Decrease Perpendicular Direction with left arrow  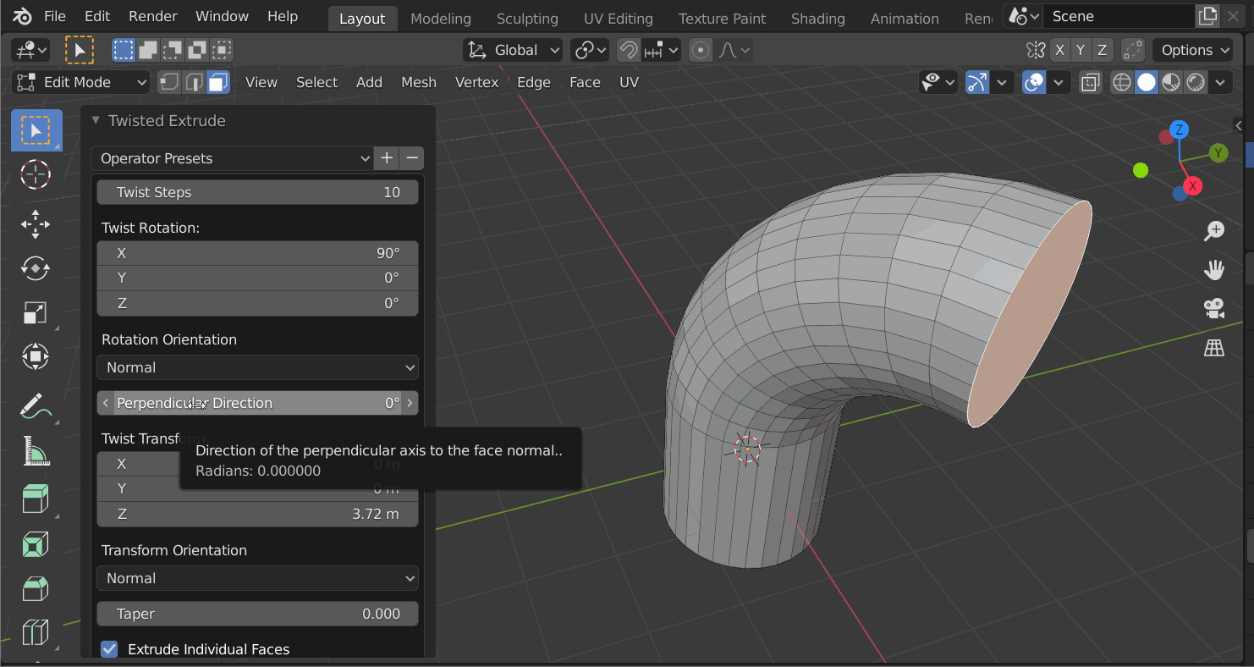(x=105, y=403)
